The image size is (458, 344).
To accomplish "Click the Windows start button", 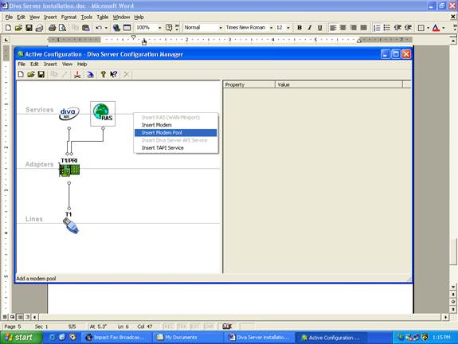I will pyautogui.click(x=21, y=338).
